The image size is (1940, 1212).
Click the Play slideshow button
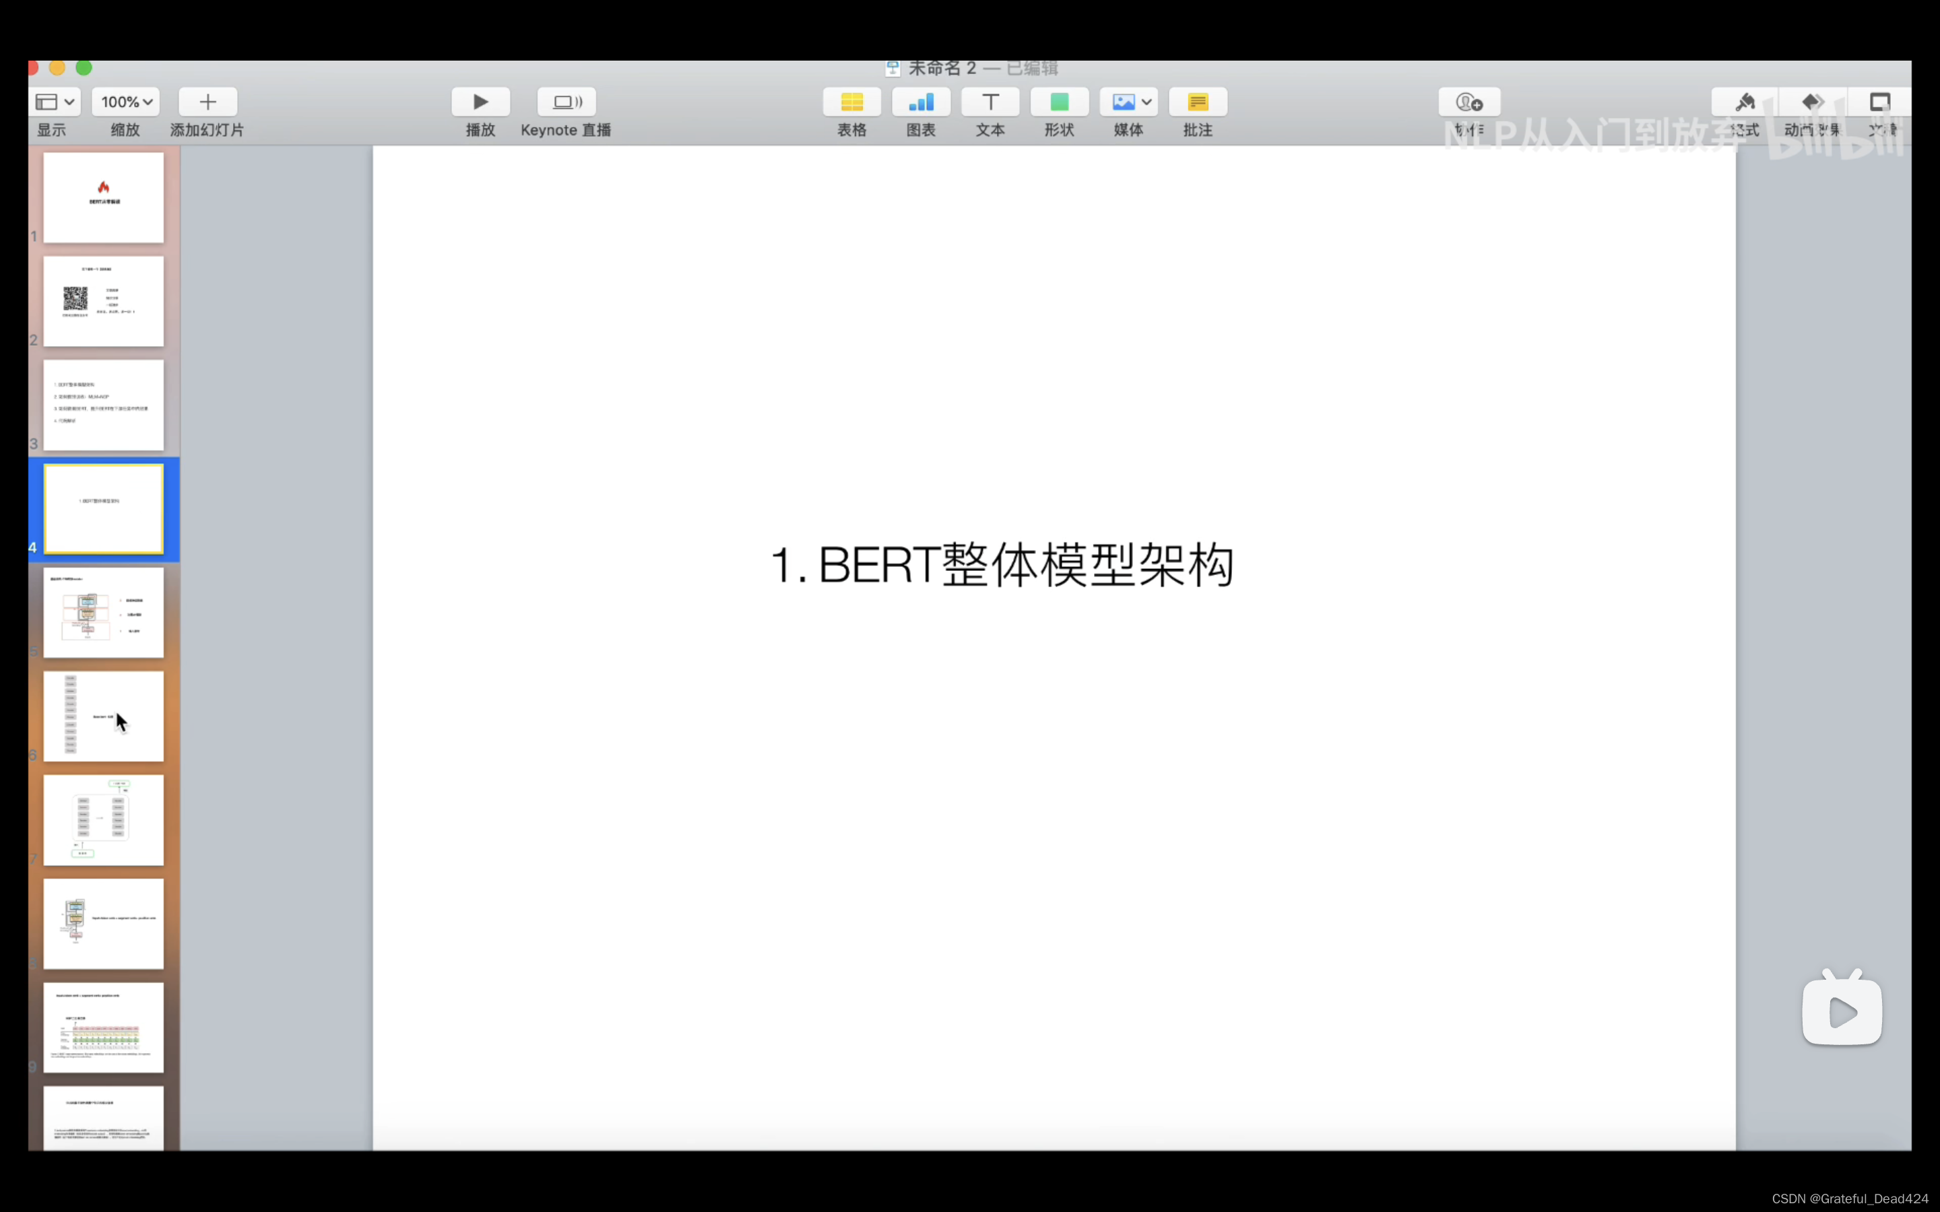pos(480,102)
